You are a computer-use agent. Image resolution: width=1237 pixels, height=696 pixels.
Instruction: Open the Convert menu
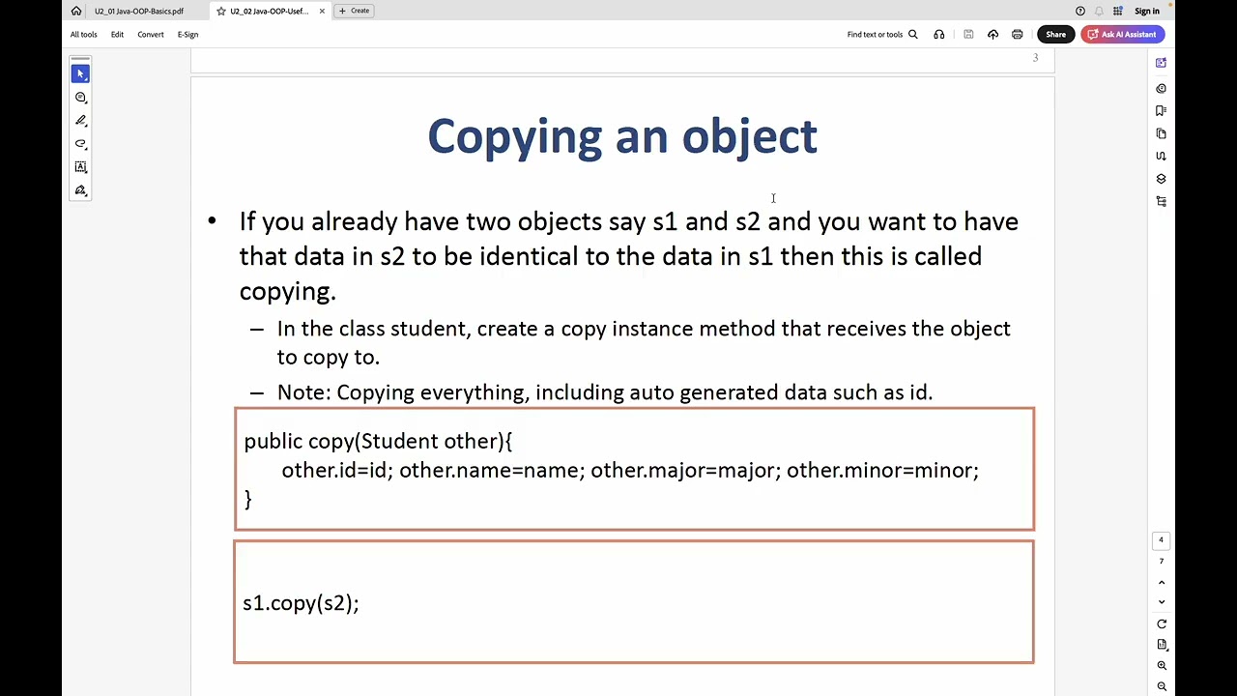(150, 35)
